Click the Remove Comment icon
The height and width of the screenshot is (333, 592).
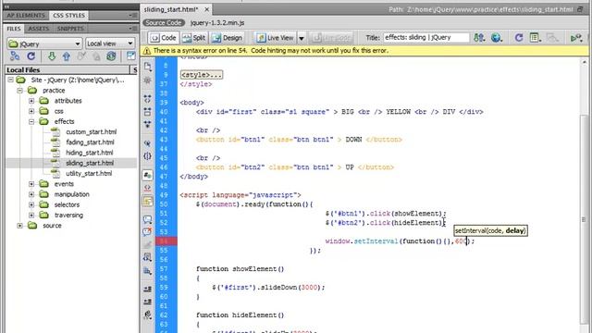click(148, 232)
